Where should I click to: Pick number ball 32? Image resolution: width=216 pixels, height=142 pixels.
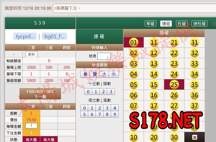click(194, 53)
